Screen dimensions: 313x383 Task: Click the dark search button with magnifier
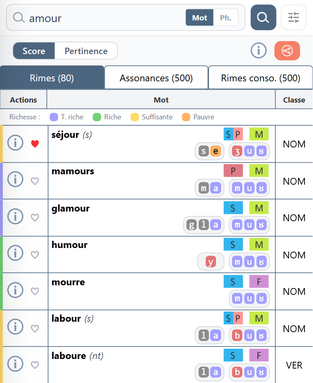[x=263, y=17]
